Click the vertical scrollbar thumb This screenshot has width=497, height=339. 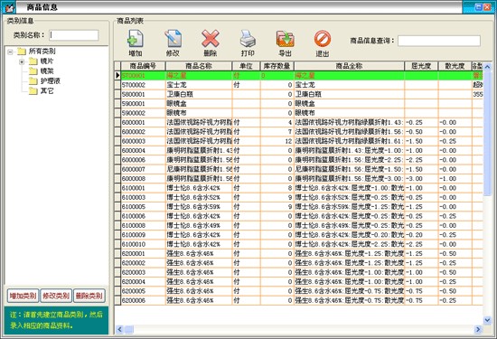pyautogui.click(x=487, y=133)
